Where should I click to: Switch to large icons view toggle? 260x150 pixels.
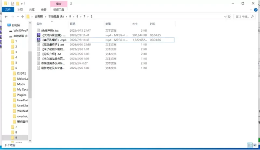point(255,145)
